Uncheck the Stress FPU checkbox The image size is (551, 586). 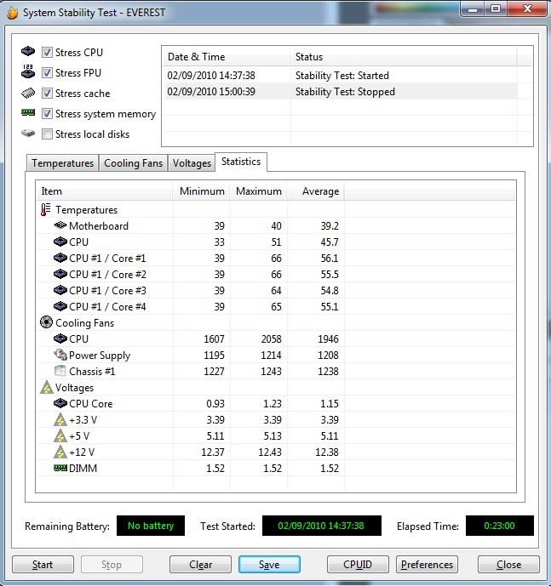(x=47, y=72)
